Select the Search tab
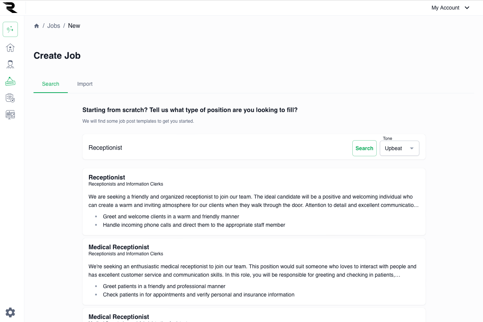The height and width of the screenshot is (322, 483). pos(50,84)
